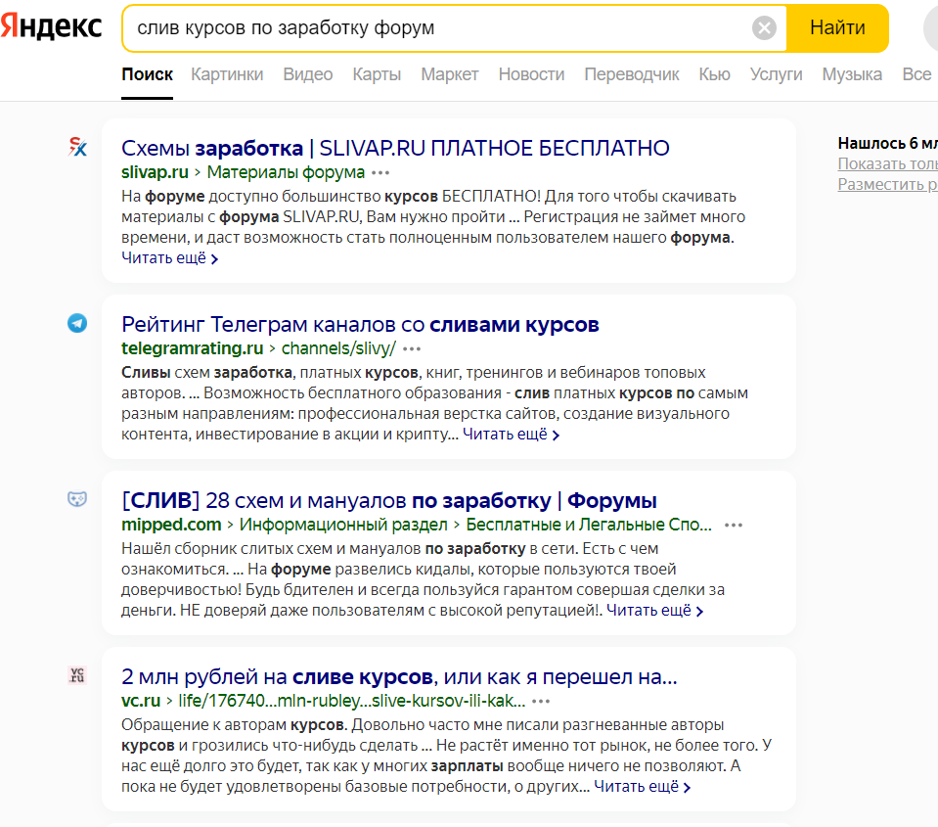Open the Бесплатные и Легальные Спо... breadcrumb

tap(589, 525)
